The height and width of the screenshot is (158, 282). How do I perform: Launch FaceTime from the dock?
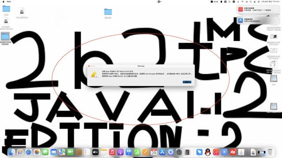(x=70, y=152)
